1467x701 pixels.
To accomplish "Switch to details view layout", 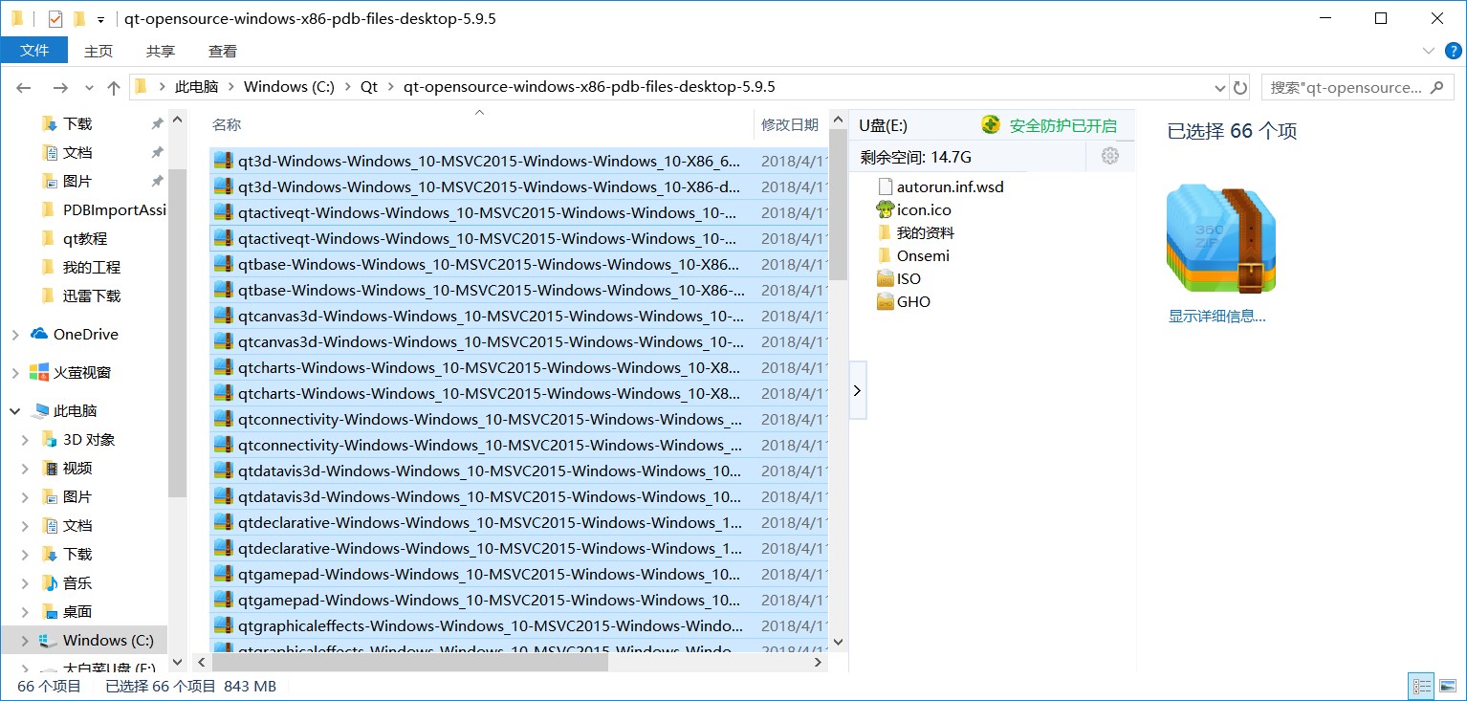I will (x=1421, y=686).
